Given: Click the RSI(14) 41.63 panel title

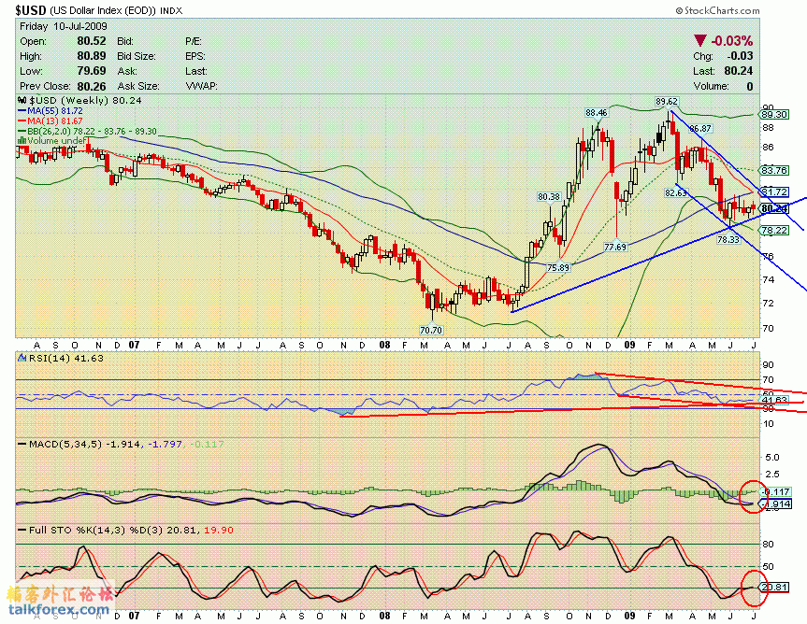Looking at the screenshot, I should [x=65, y=358].
